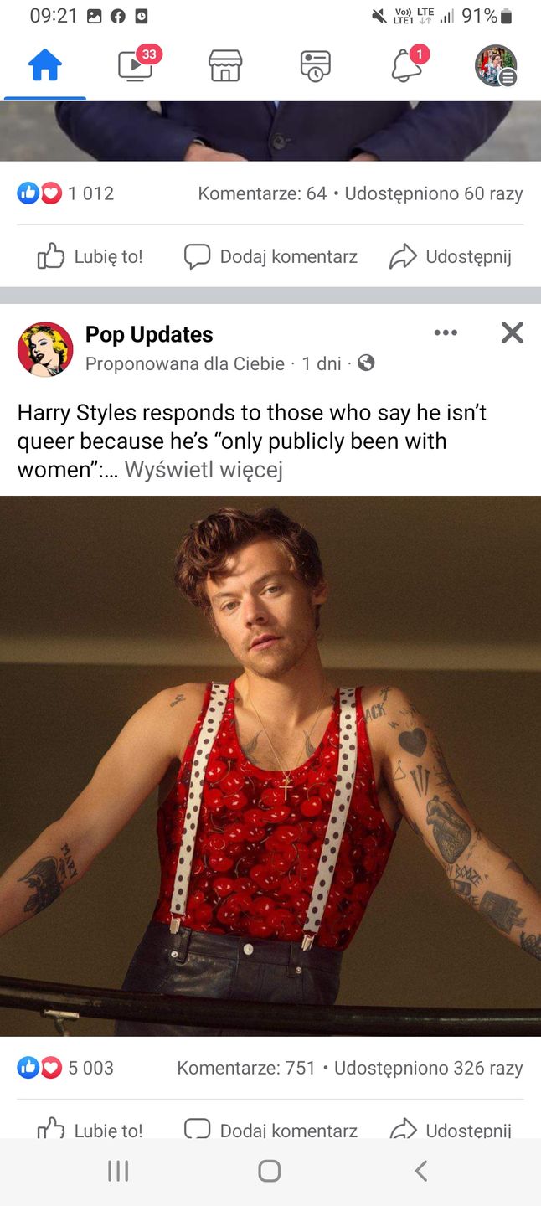The width and height of the screenshot is (541, 1206).
Task: Open the Marketplace storefront icon
Action: coord(225,65)
